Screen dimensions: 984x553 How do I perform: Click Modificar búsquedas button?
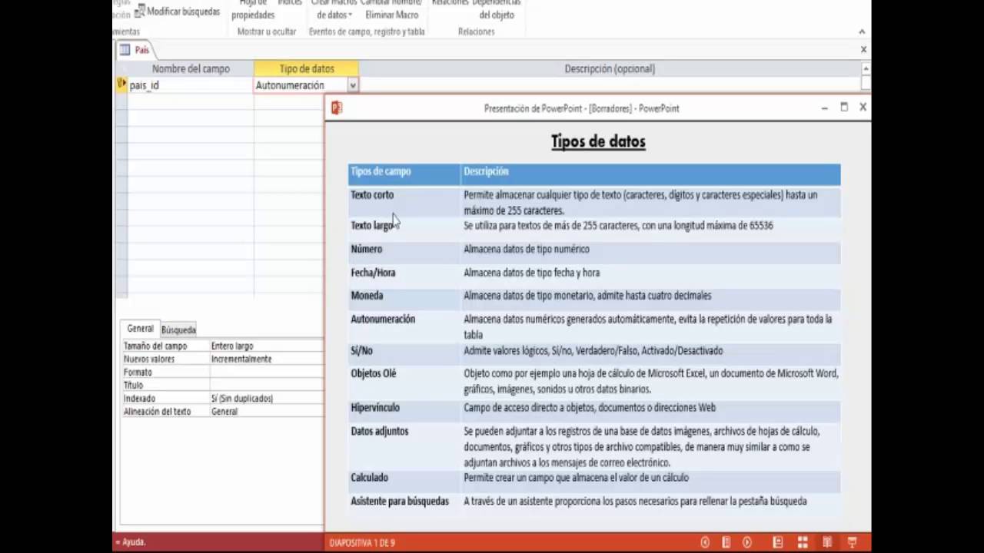[x=178, y=12]
